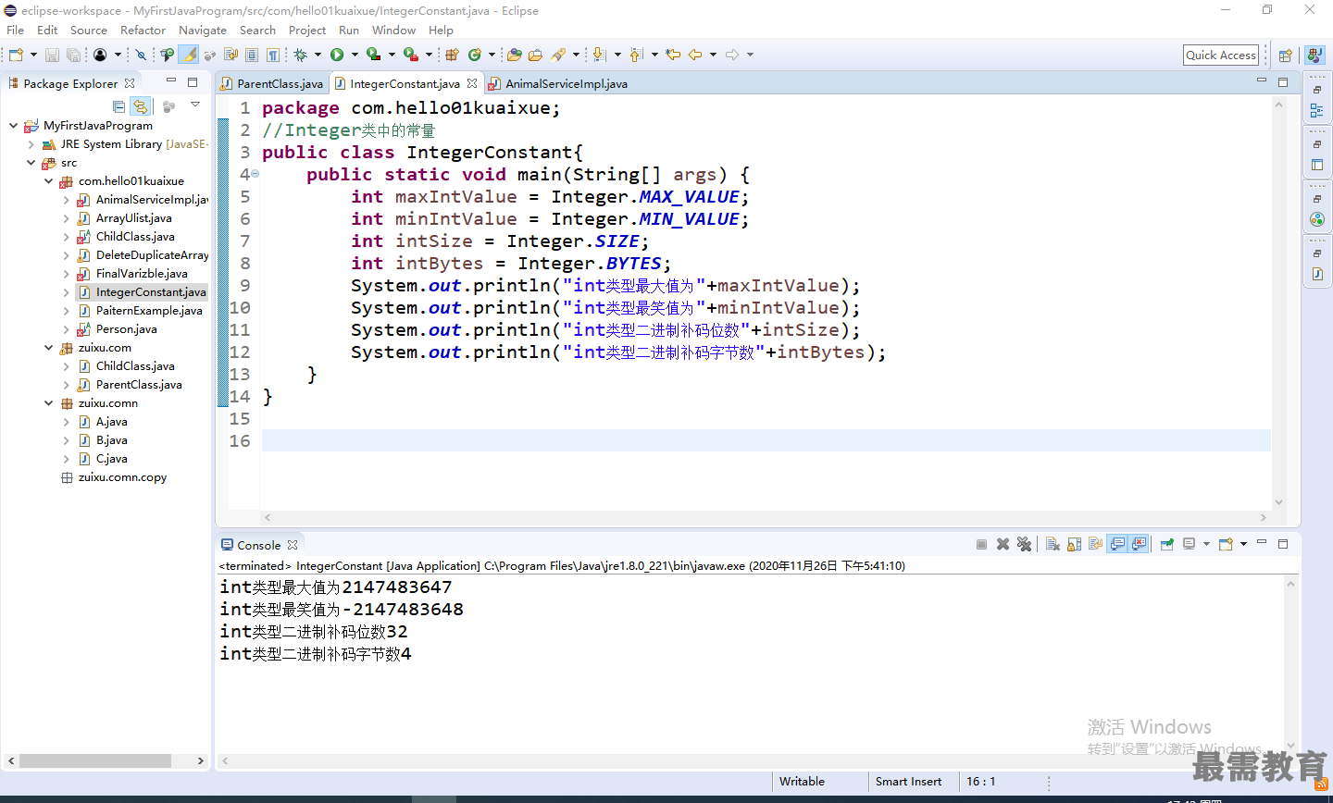1333x803 pixels.
Task: Launch Debug with the bug icon
Action: (x=301, y=55)
